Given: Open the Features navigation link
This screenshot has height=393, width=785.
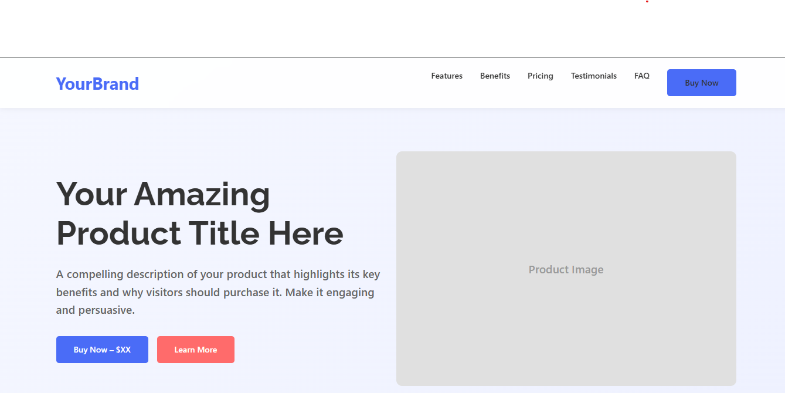Looking at the screenshot, I should (446, 76).
